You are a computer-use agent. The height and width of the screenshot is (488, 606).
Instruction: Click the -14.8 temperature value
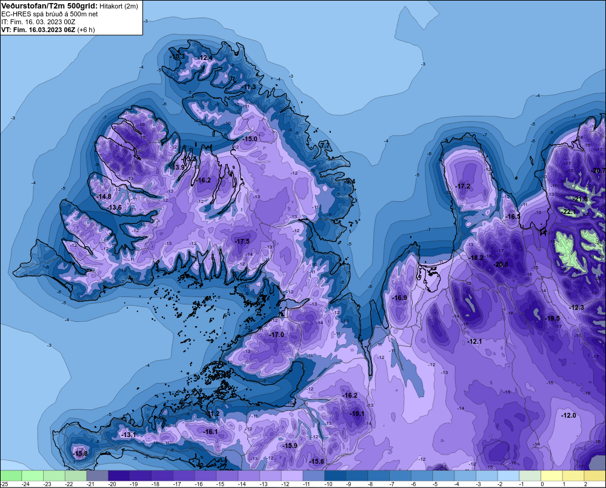coord(104,196)
